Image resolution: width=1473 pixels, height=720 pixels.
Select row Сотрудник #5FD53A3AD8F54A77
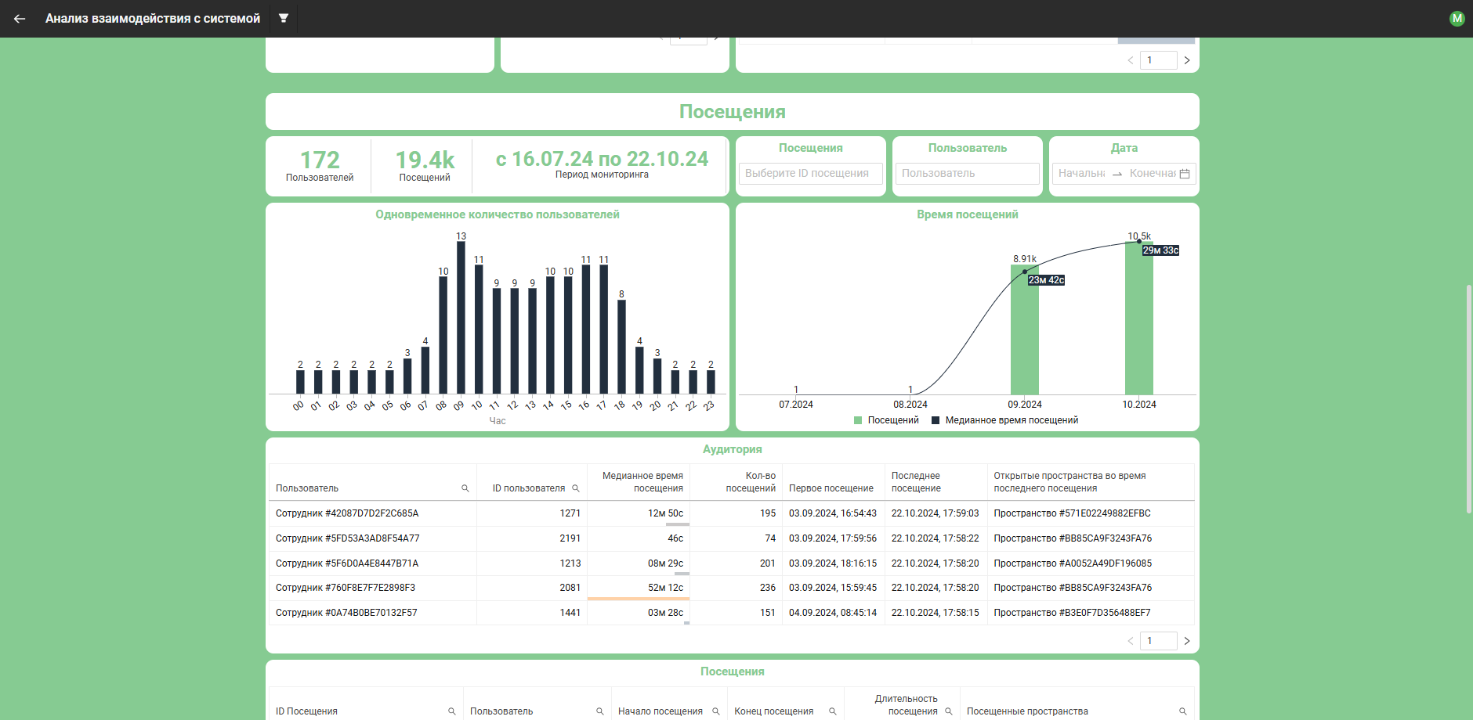coord(732,538)
